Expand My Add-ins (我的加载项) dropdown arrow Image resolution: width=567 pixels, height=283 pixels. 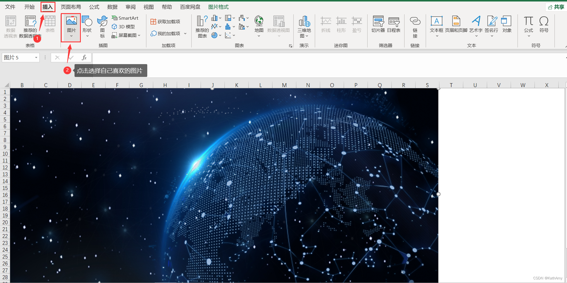[185, 33]
